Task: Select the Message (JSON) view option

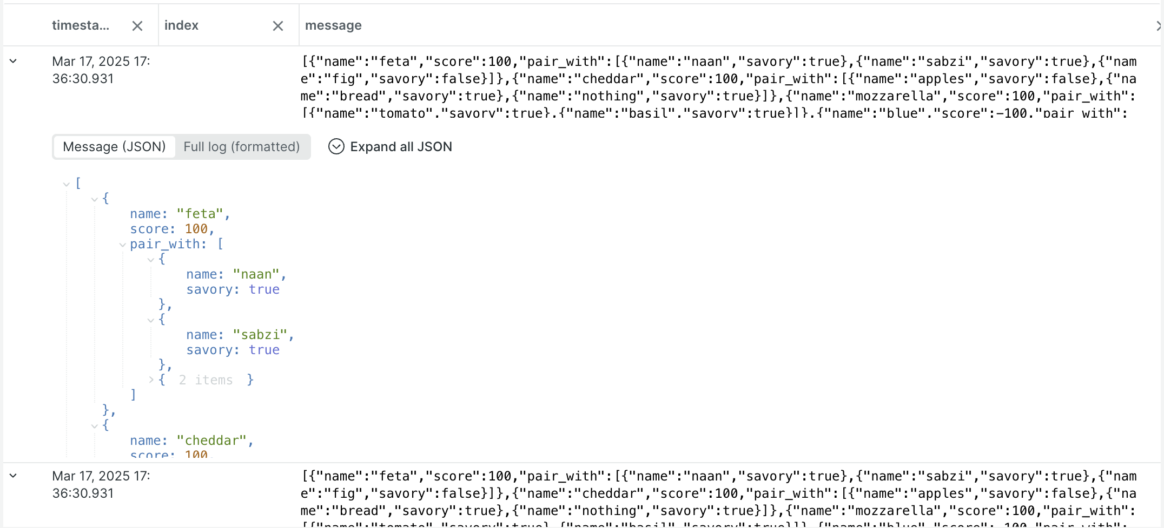Action: click(x=114, y=146)
